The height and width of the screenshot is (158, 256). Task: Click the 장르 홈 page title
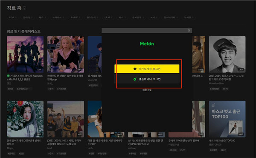pyautogui.click(x=14, y=8)
